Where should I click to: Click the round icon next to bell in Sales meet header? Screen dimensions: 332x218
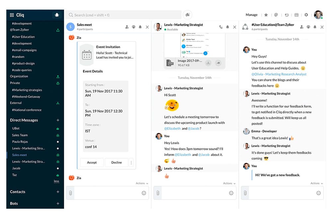(x=133, y=27)
